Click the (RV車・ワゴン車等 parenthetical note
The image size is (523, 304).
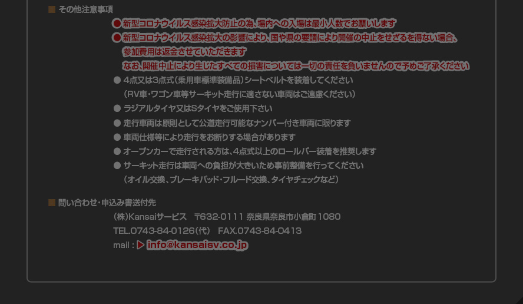tap(240, 94)
